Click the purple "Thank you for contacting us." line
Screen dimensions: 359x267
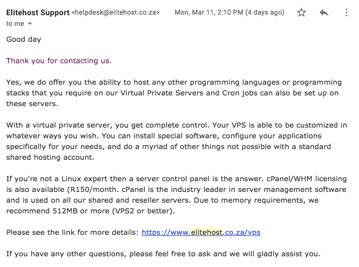tap(59, 61)
